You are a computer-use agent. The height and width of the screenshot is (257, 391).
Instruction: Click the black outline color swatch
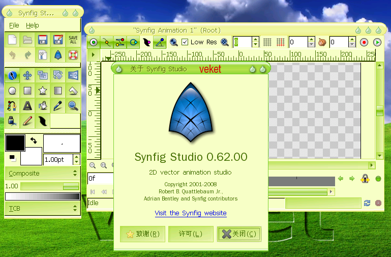point(15,142)
